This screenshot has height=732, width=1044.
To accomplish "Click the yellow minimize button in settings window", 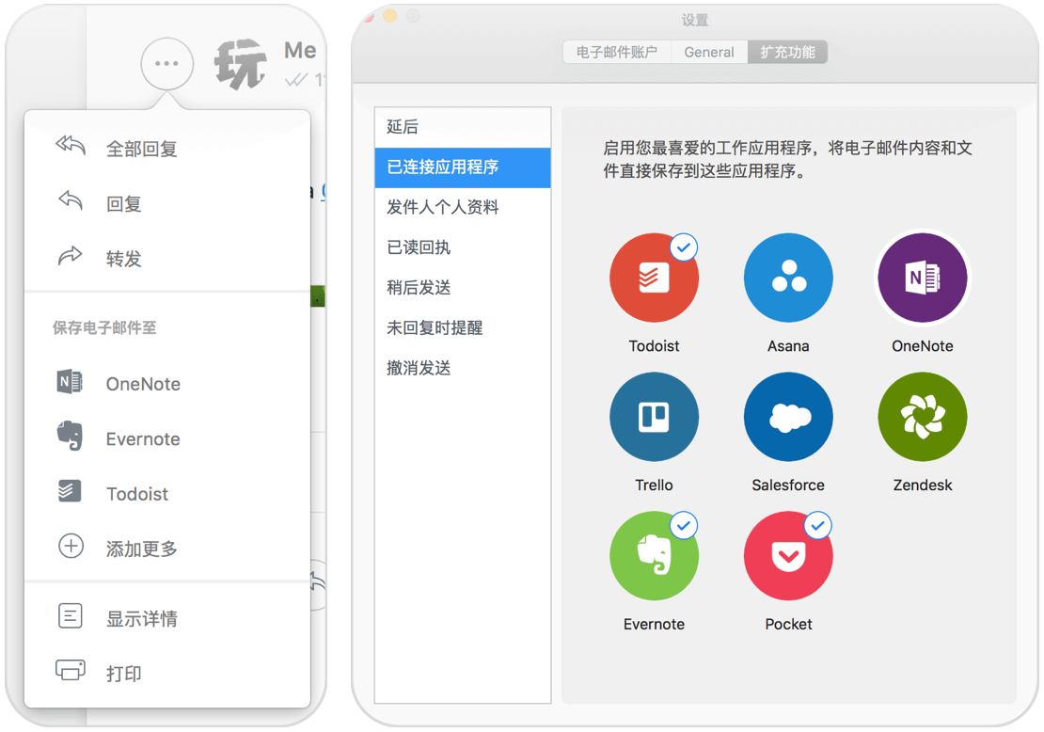I will tap(390, 15).
